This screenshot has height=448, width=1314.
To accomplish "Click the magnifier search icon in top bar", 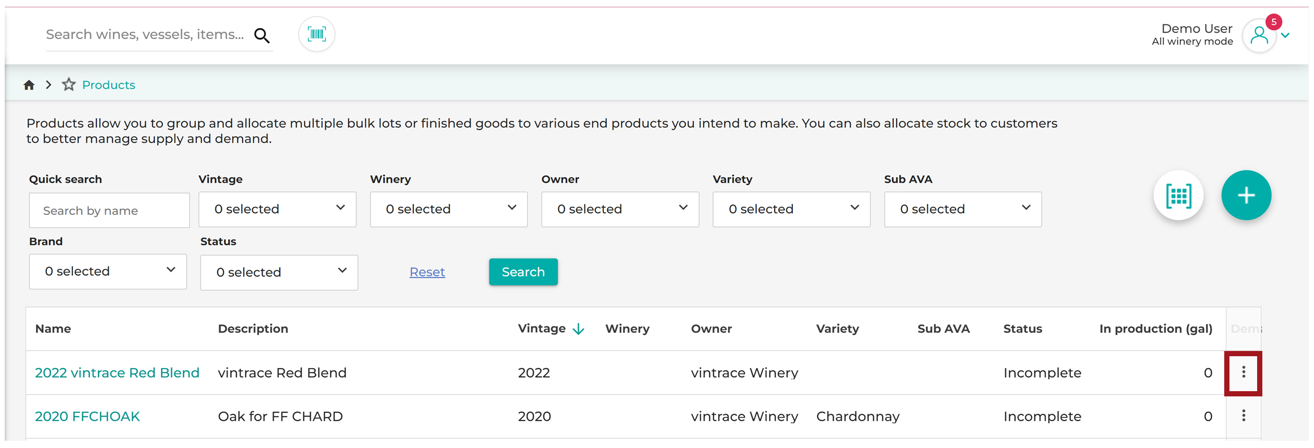I will click(x=262, y=36).
